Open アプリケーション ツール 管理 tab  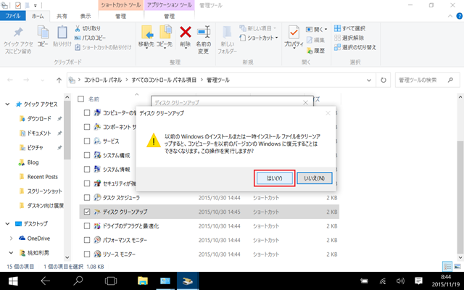(169, 16)
